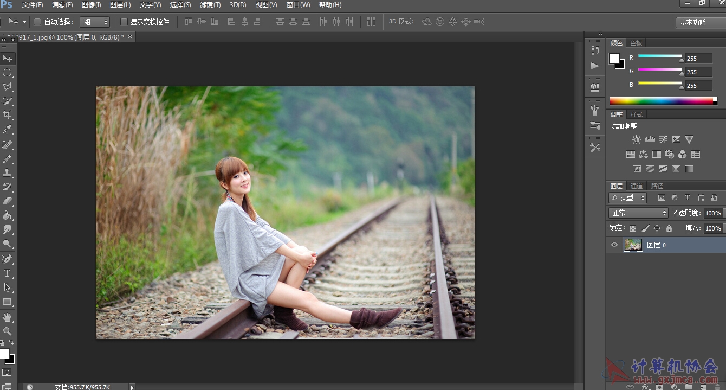
Task: Open the auto-select 组 dropdown
Action: pos(95,22)
